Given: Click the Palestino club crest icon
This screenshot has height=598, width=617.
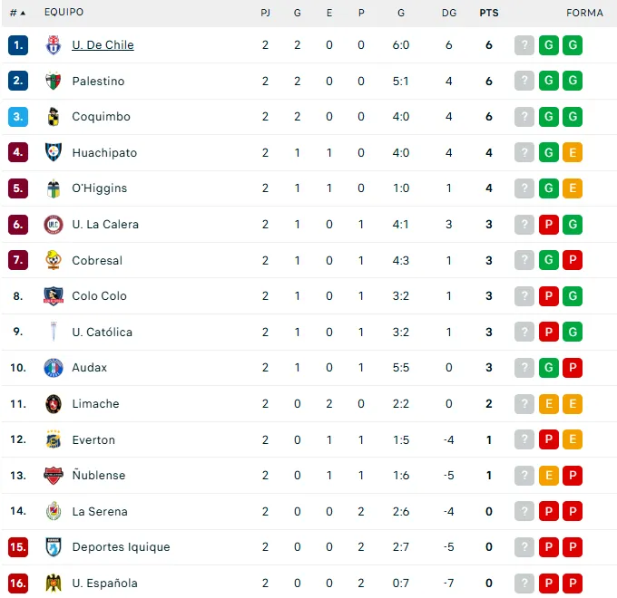Looking at the screenshot, I should pos(54,82).
